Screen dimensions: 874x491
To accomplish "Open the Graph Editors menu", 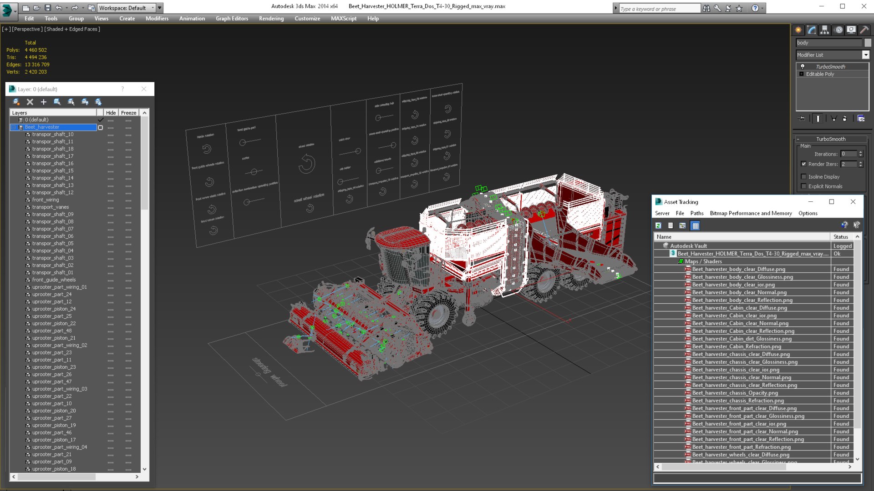I will (x=232, y=19).
